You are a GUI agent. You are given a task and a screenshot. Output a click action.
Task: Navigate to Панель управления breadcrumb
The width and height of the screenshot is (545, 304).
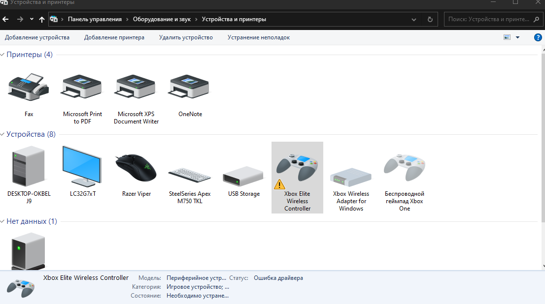click(95, 20)
